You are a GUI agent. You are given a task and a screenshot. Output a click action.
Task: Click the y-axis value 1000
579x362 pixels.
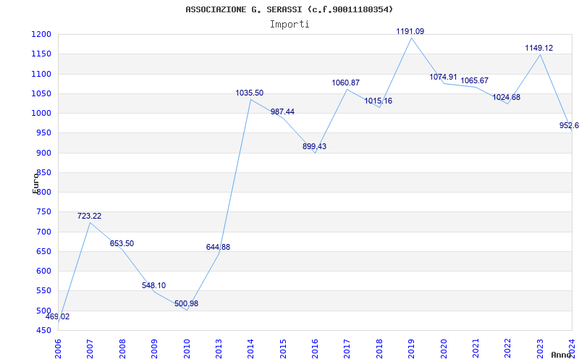coord(41,114)
